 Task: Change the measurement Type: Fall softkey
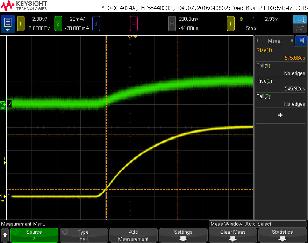[x=84, y=235]
